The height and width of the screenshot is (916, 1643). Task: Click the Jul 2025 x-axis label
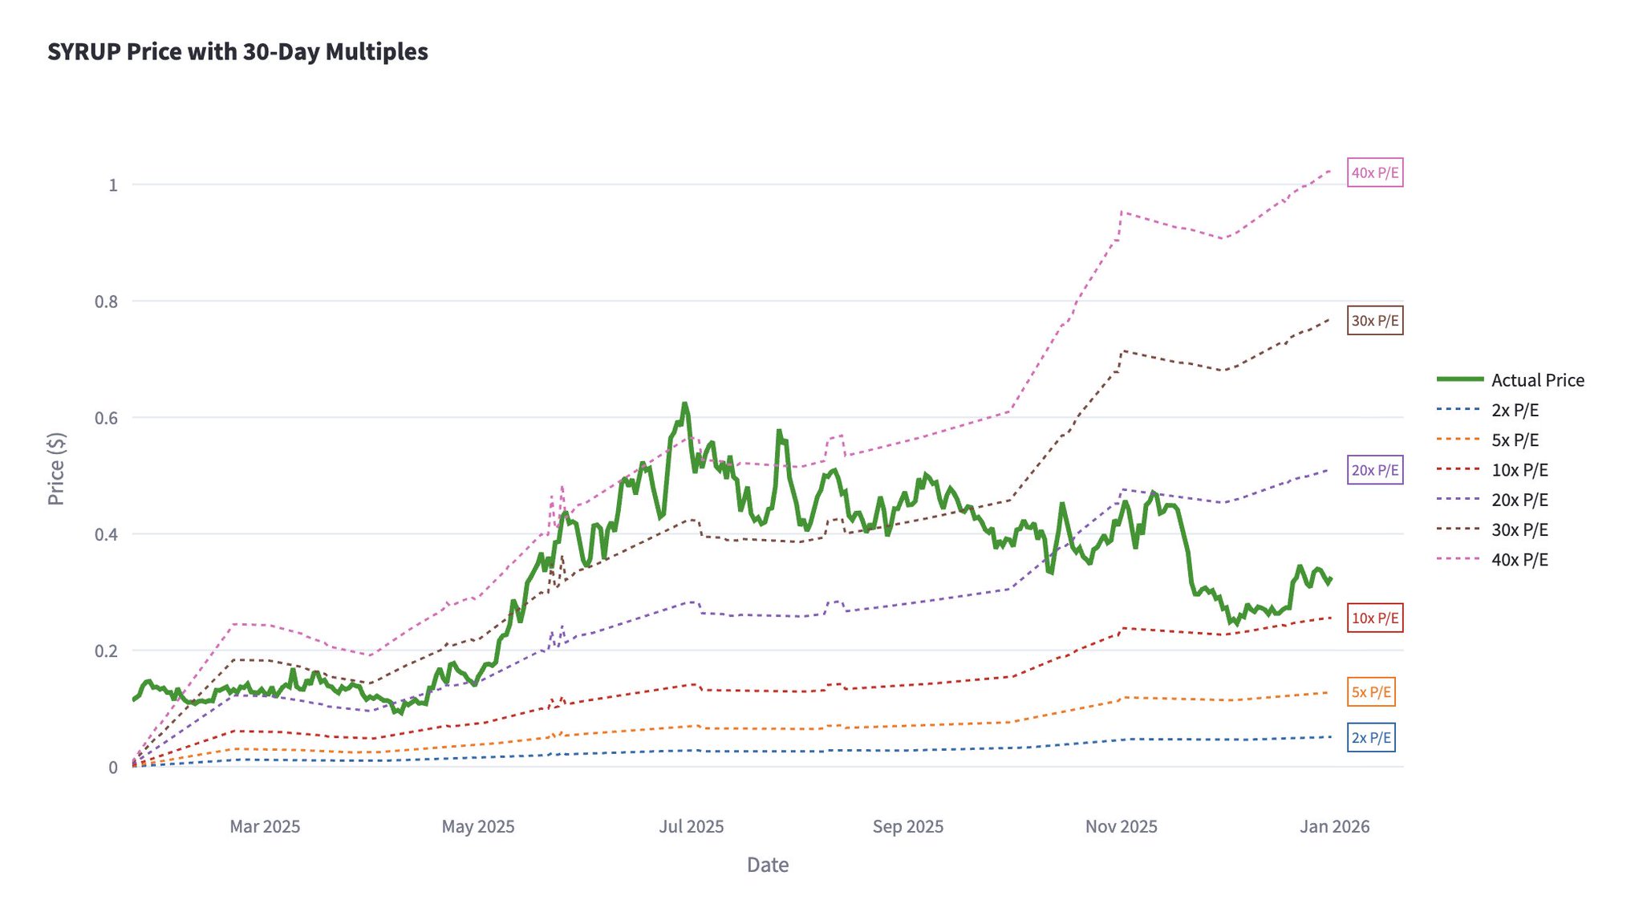pyautogui.click(x=691, y=826)
